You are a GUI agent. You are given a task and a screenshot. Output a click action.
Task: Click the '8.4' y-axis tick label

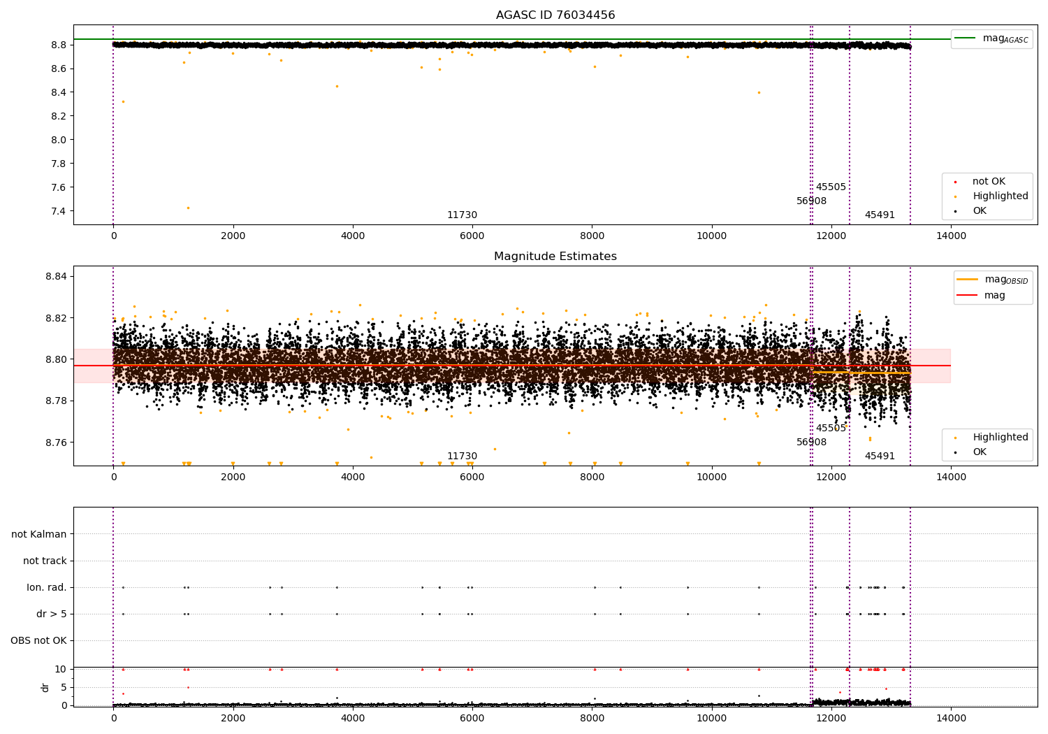[59, 92]
